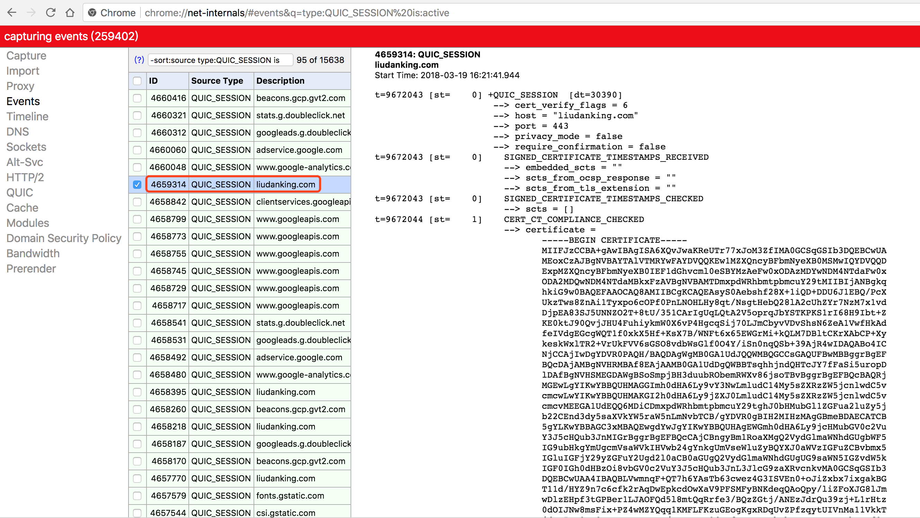
Task: Switch to the Timeline tab
Action: [x=27, y=117]
